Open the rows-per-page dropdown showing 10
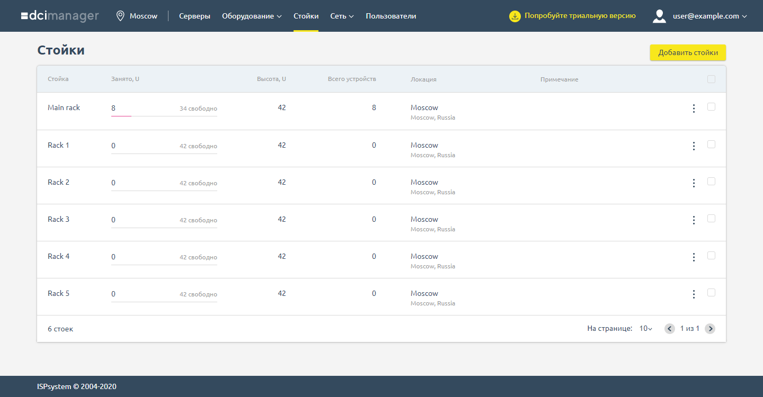This screenshot has height=397, width=763. [645, 329]
